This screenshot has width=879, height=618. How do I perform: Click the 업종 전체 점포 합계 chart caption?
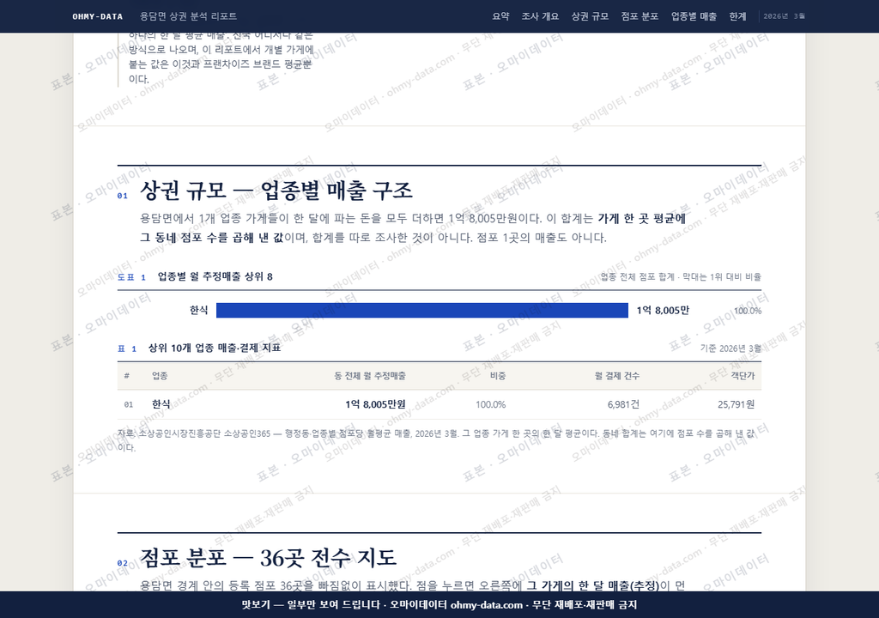(x=681, y=277)
